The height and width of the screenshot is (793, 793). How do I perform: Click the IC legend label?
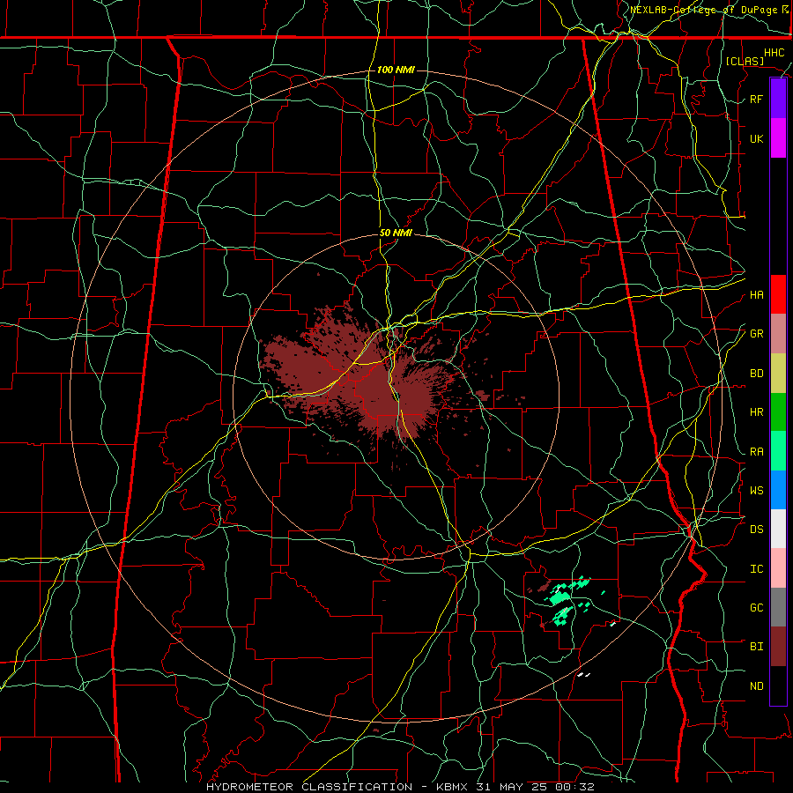pos(756,569)
